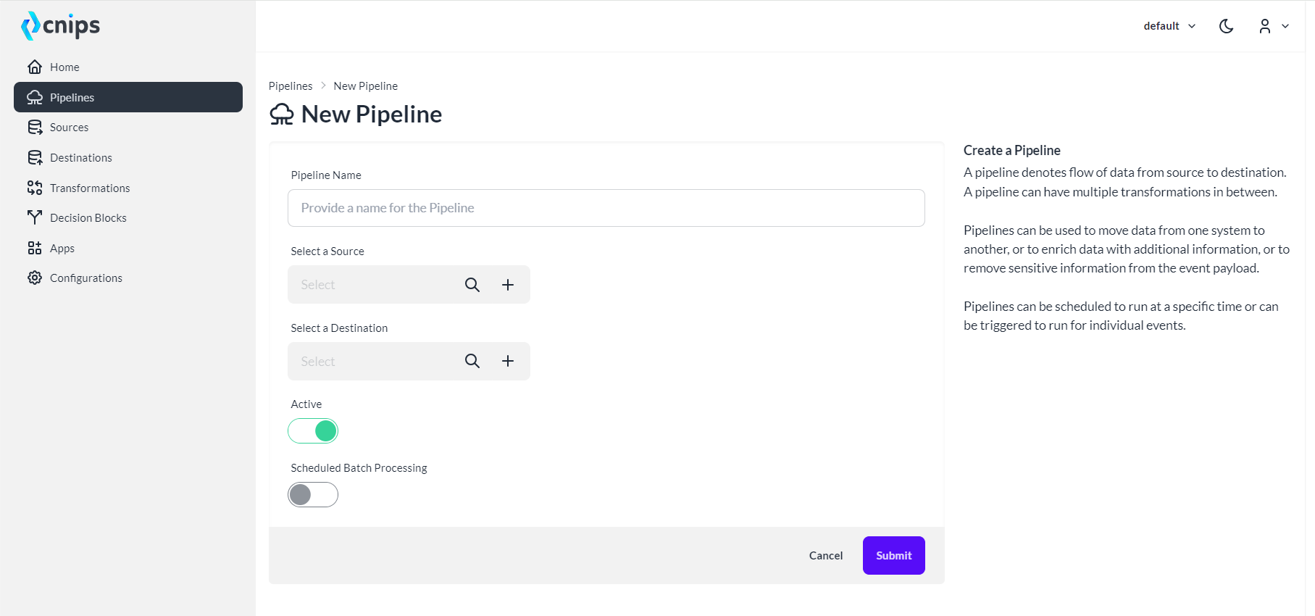Open the default workspace dropdown

(x=1169, y=26)
